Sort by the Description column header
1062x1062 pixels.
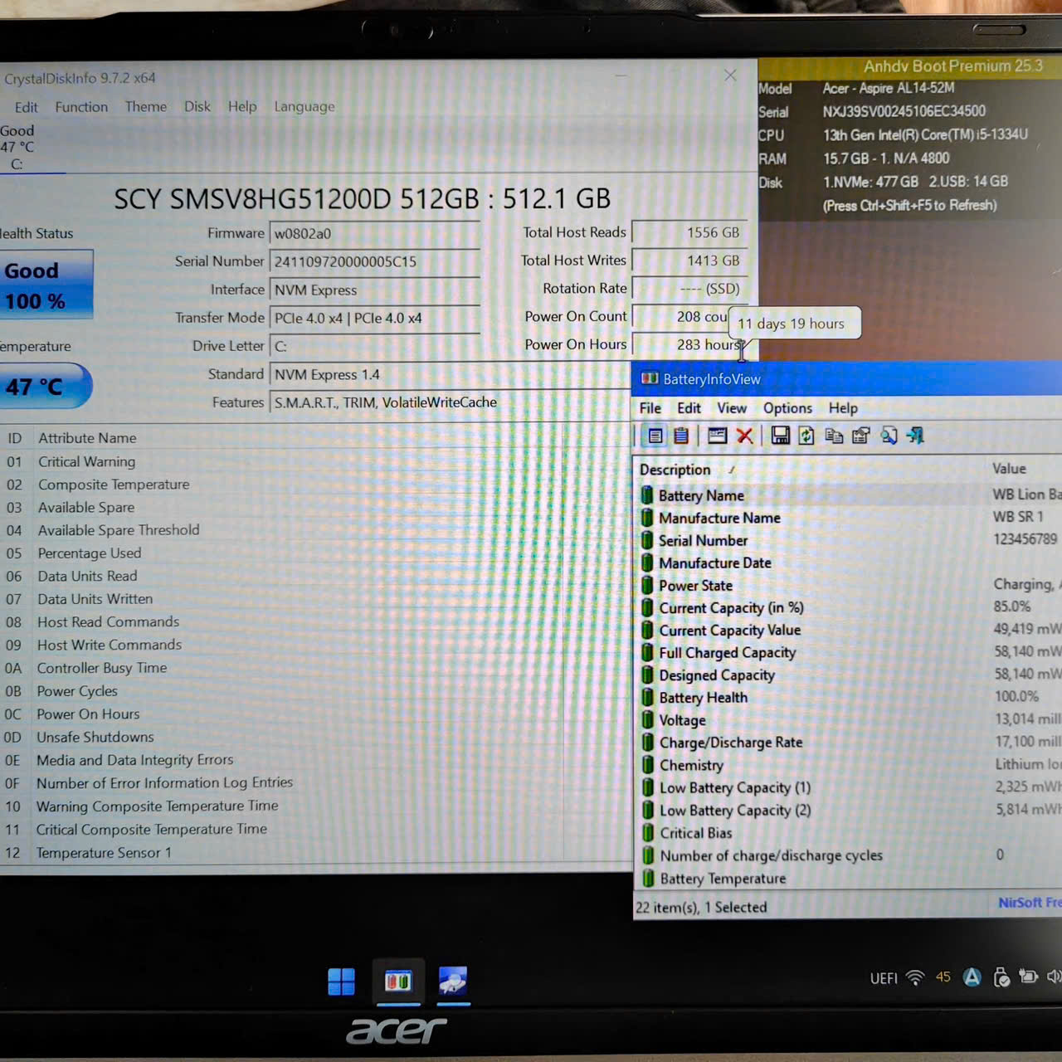click(x=675, y=470)
